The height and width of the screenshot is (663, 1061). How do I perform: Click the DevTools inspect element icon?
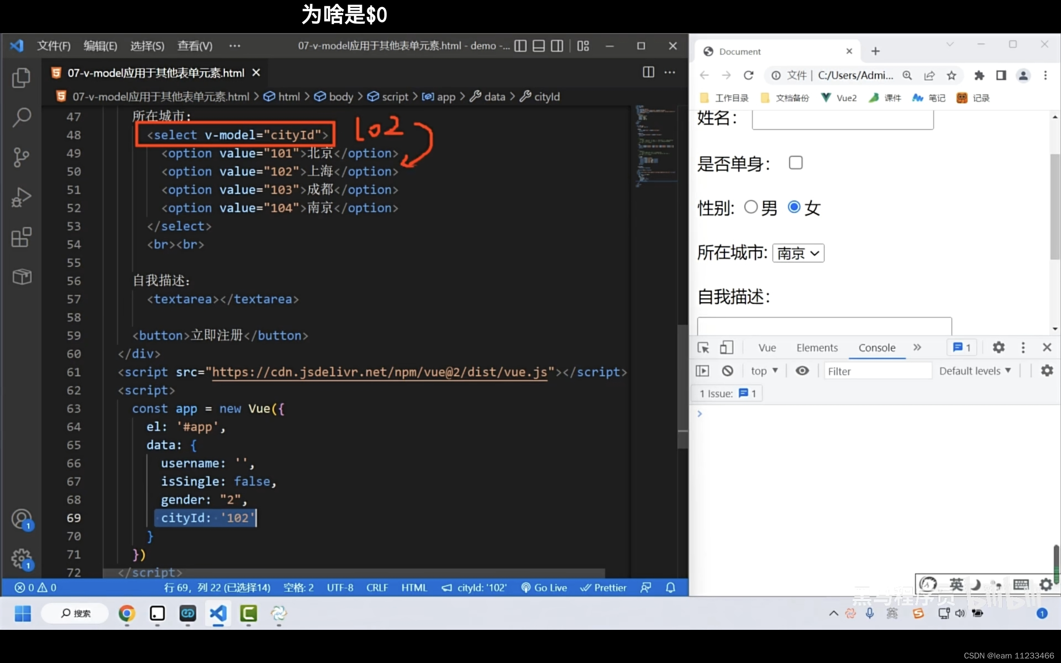703,348
